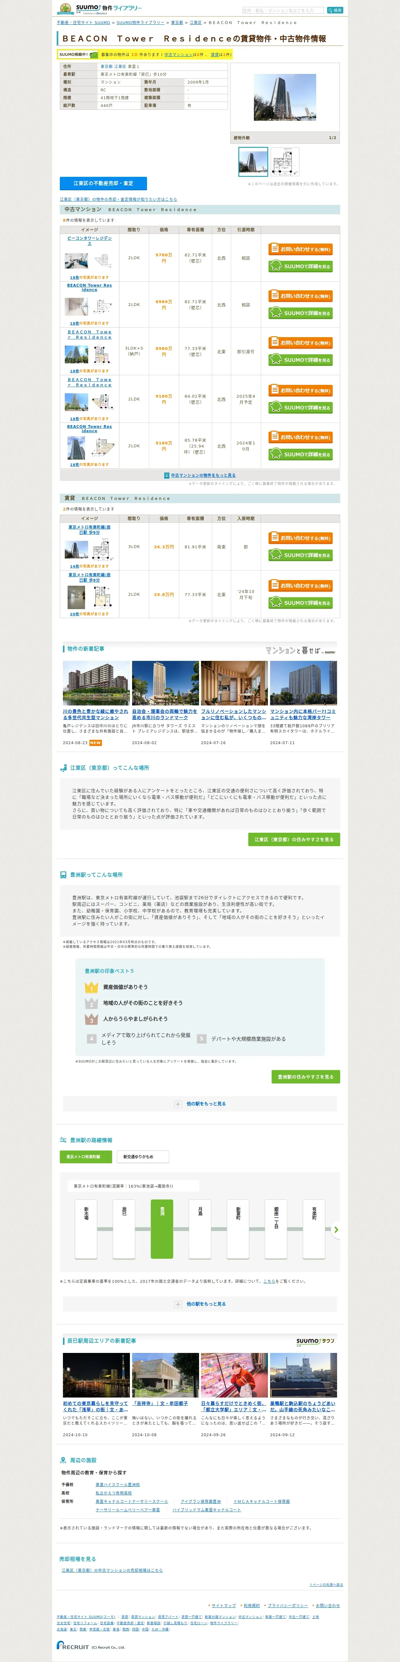Open article 初めての東京暮らしを見守って
The image size is (400, 1662).
96,1407
